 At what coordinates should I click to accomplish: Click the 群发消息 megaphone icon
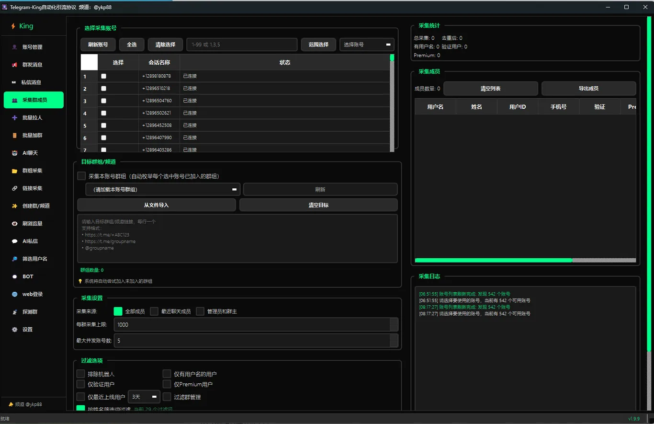pos(14,65)
